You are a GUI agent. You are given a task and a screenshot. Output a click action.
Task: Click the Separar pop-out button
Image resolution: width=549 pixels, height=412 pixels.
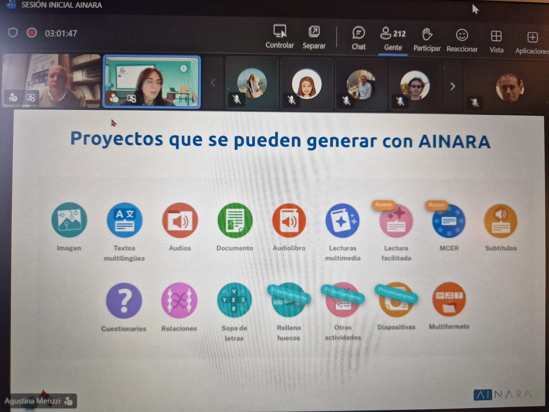click(314, 38)
